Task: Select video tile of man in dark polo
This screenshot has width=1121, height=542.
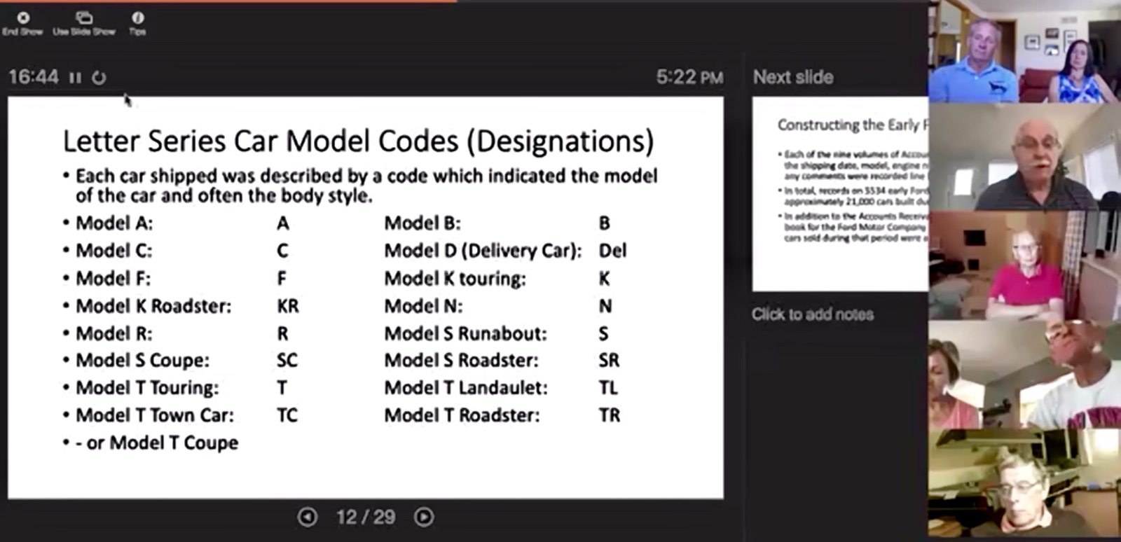Action: point(1024,158)
